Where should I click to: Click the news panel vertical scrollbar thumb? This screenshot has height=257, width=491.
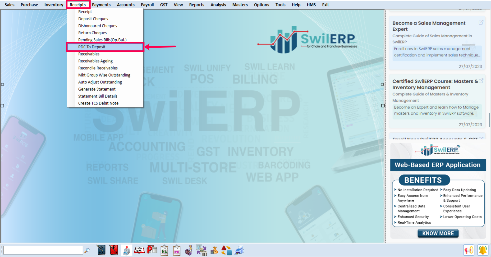(489, 120)
